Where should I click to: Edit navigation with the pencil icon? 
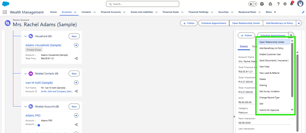coord(303,12)
